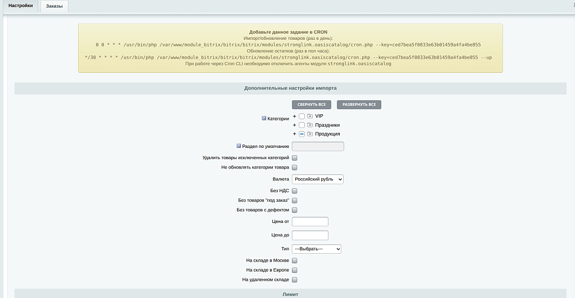Check the VIP category checkbox
Image resolution: width=575 pixels, height=298 pixels.
[x=302, y=116]
